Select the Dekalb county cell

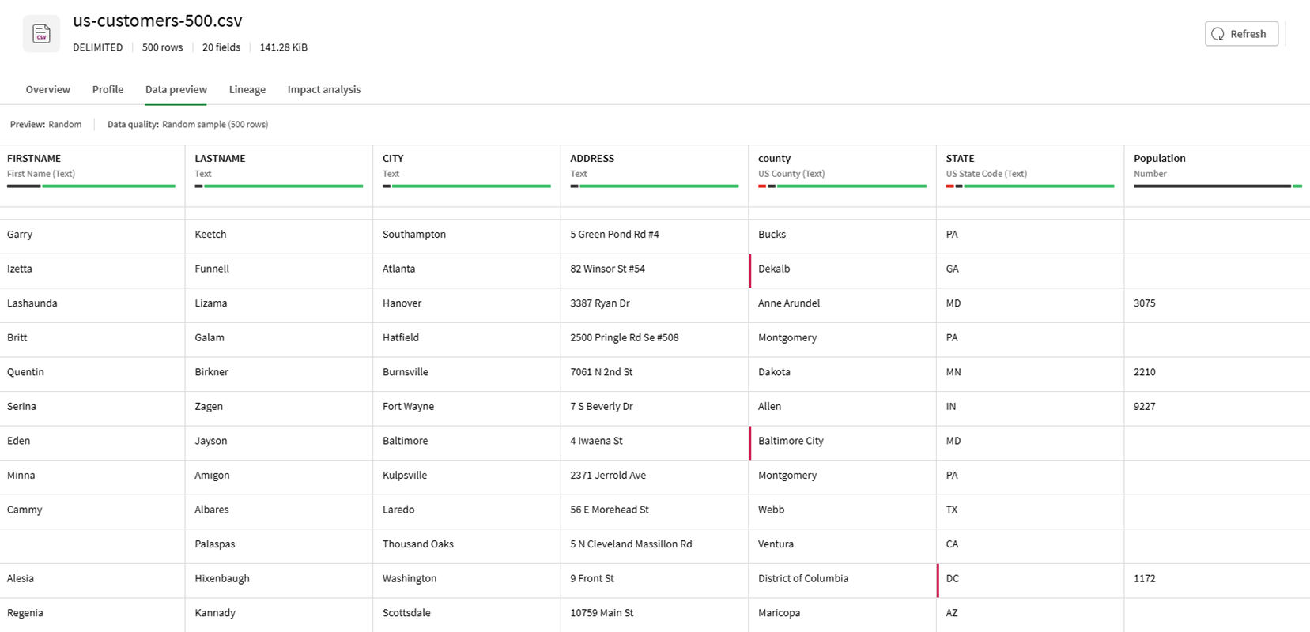[774, 269]
